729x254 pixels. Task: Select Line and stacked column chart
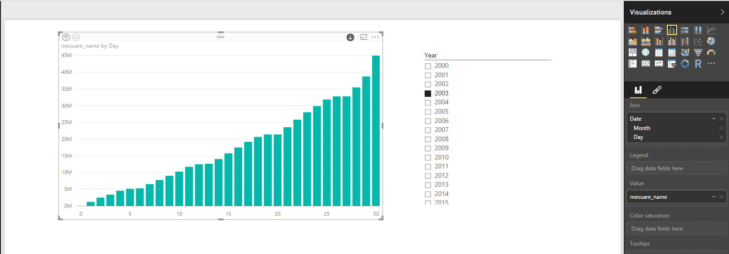pyautogui.click(x=659, y=41)
